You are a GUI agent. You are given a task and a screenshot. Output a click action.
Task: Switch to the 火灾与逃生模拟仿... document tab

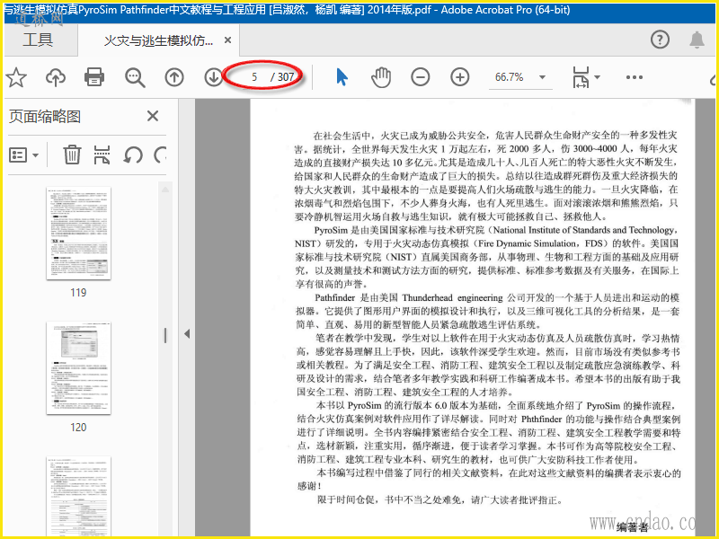158,40
